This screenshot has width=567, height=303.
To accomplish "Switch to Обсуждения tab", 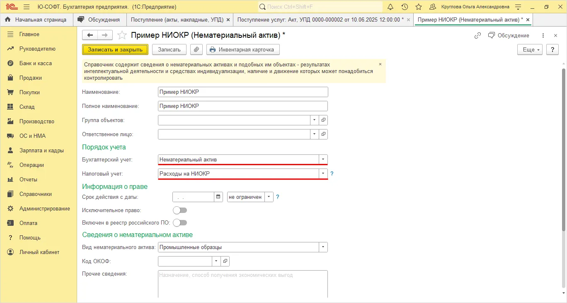I will pyautogui.click(x=99, y=20).
